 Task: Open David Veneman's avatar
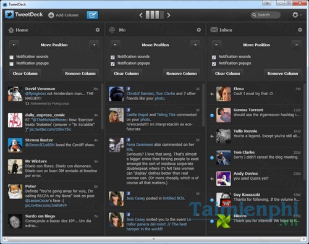pyautogui.click(x=15, y=94)
